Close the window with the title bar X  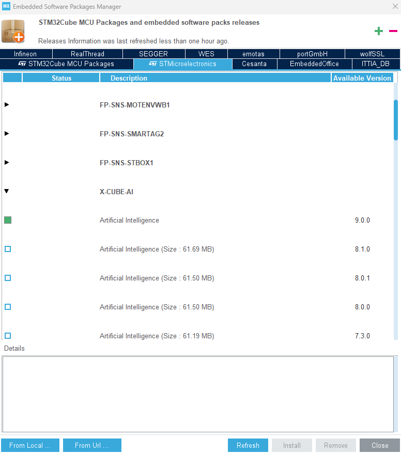(395, 6)
